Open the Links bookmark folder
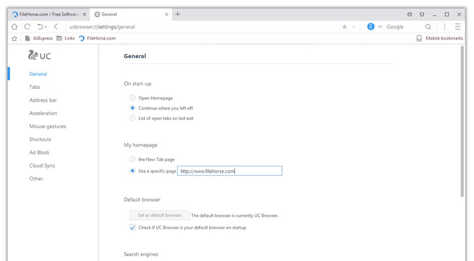This screenshot has width=474, height=261. pos(66,38)
